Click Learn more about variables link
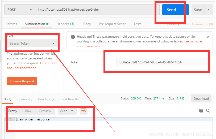216x139 pixels. 139,44
